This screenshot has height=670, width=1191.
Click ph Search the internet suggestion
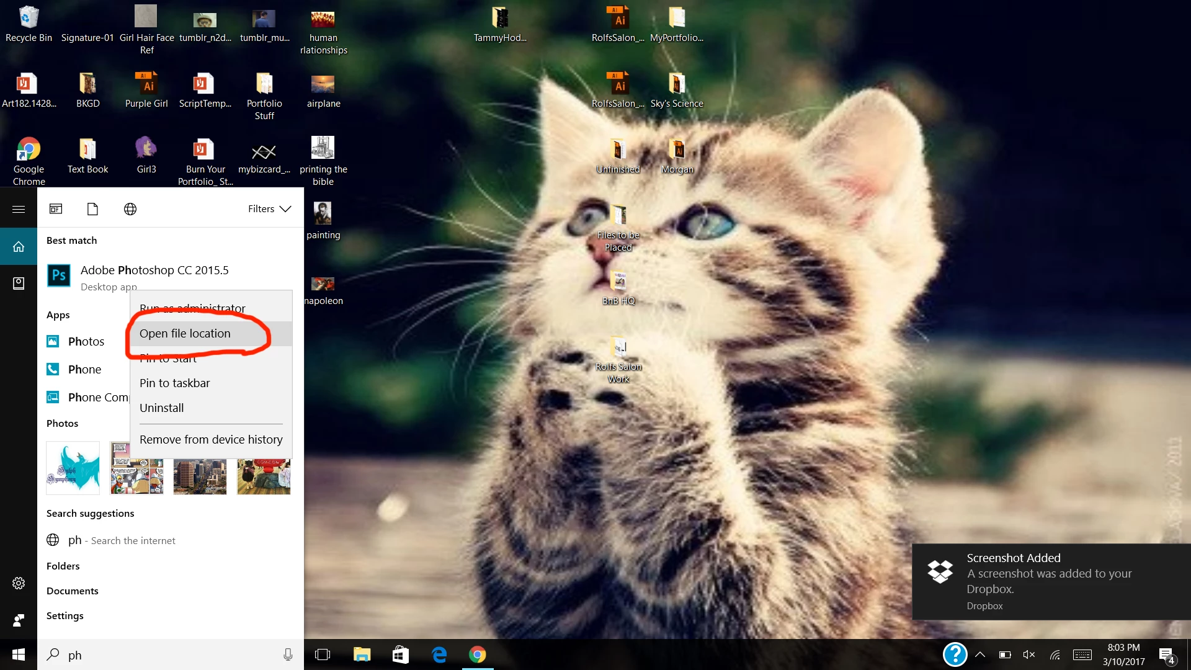point(122,540)
